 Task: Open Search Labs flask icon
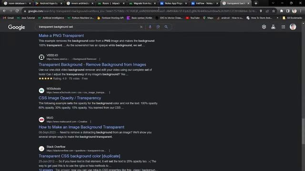click(x=273, y=27)
